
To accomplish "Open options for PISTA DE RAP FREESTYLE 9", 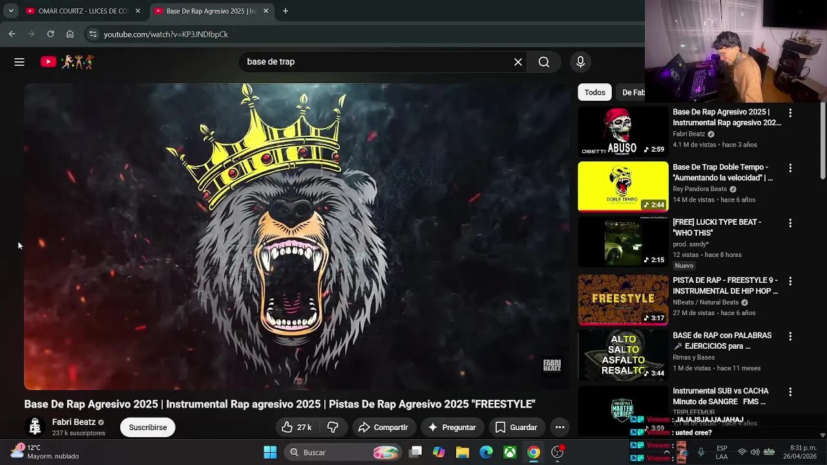I will (x=790, y=282).
